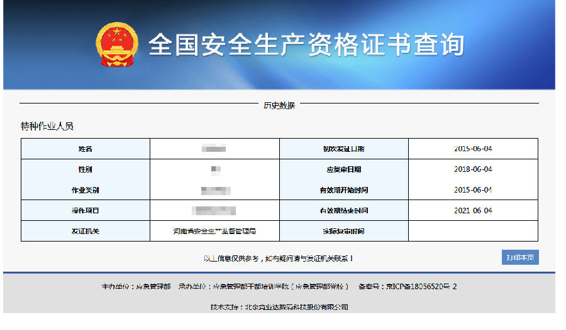Screen dimensions: 566x330
Task: Click the 姓名 label cell
Action: (86, 149)
